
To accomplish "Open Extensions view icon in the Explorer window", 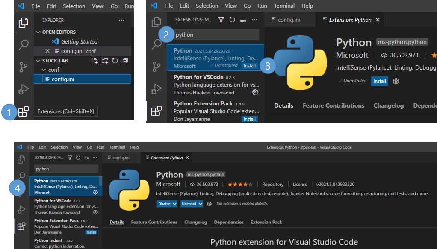I will [x=24, y=112].
